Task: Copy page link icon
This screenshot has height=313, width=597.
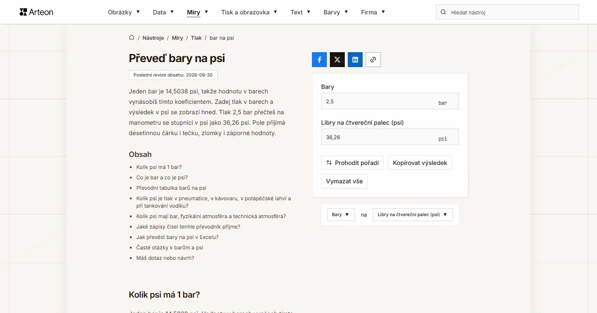Action: pyautogui.click(x=373, y=60)
